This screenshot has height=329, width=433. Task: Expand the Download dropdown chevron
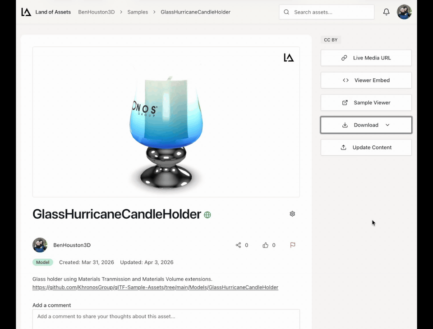point(387,125)
